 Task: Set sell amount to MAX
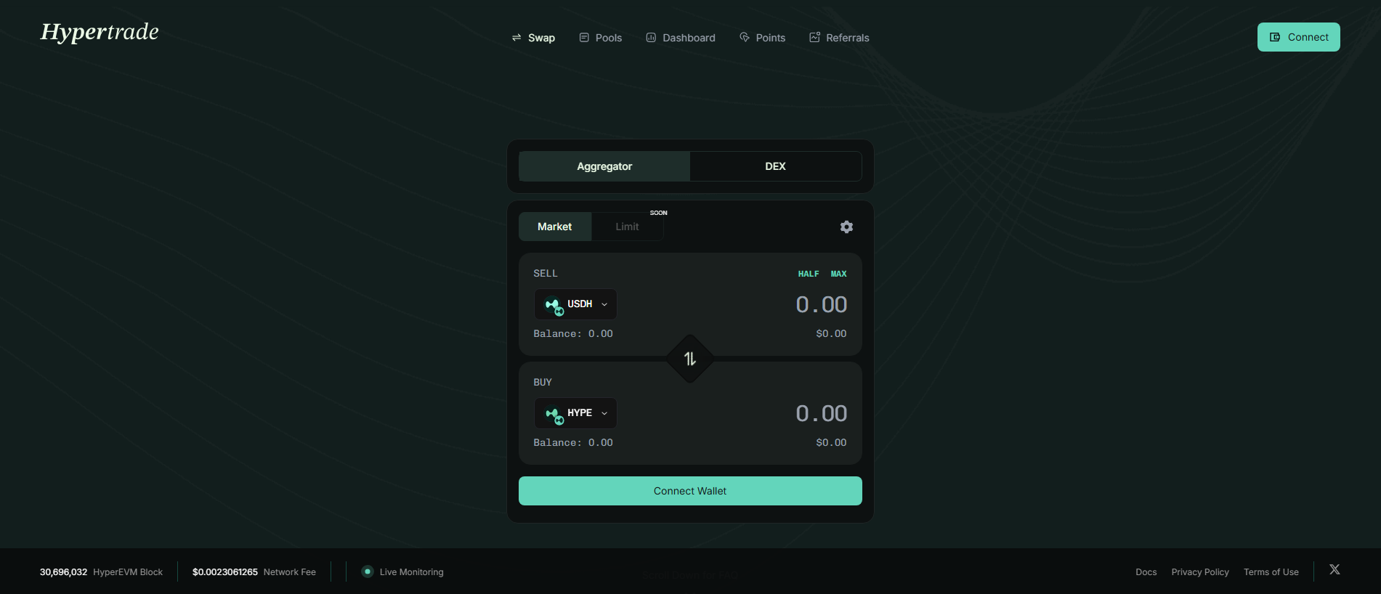tap(839, 274)
